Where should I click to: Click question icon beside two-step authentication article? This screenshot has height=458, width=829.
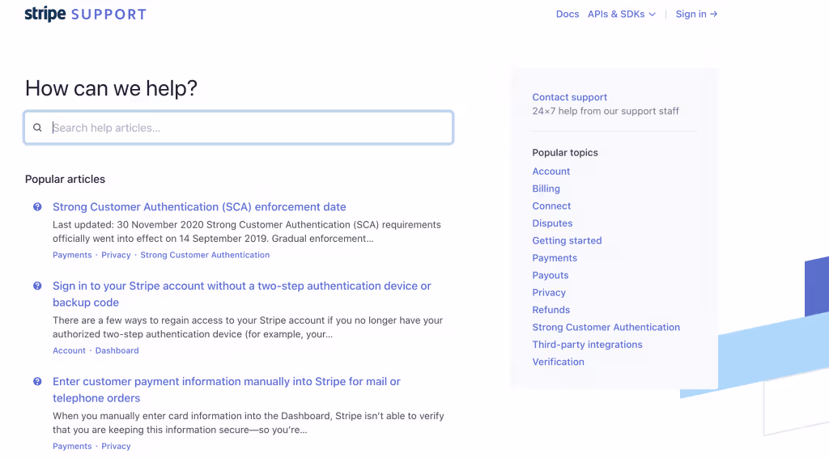click(37, 286)
